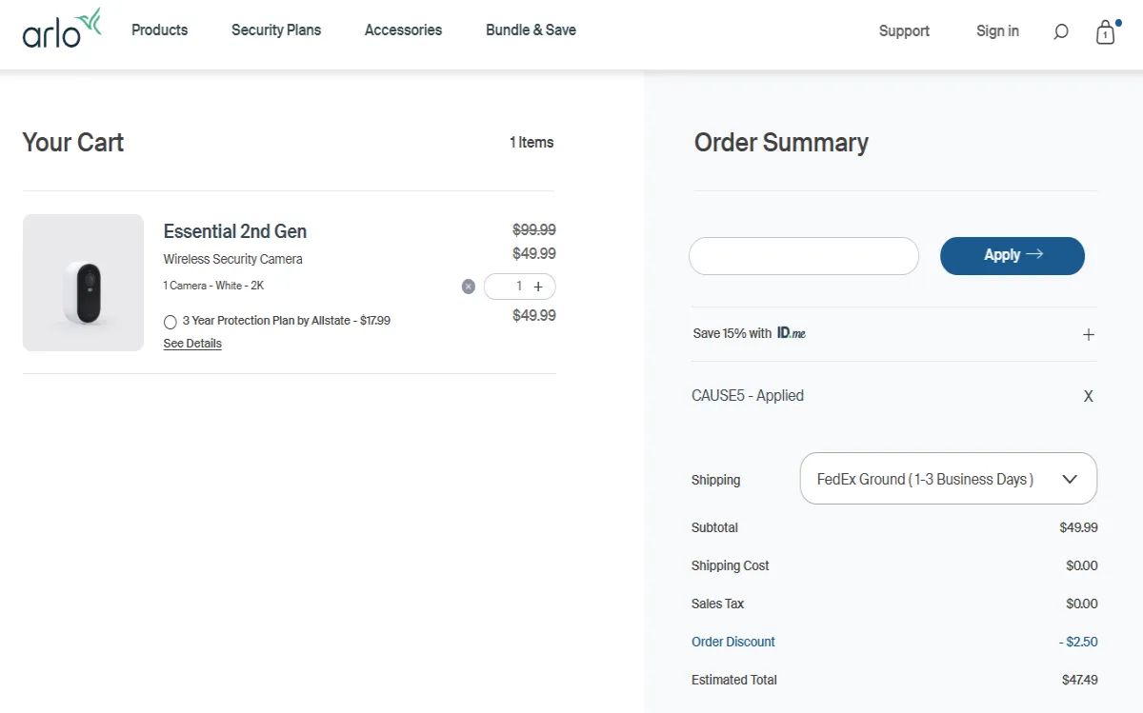Click the shipping method chevron arrow
Screen dimensions: 1143x713
[x=1069, y=479]
